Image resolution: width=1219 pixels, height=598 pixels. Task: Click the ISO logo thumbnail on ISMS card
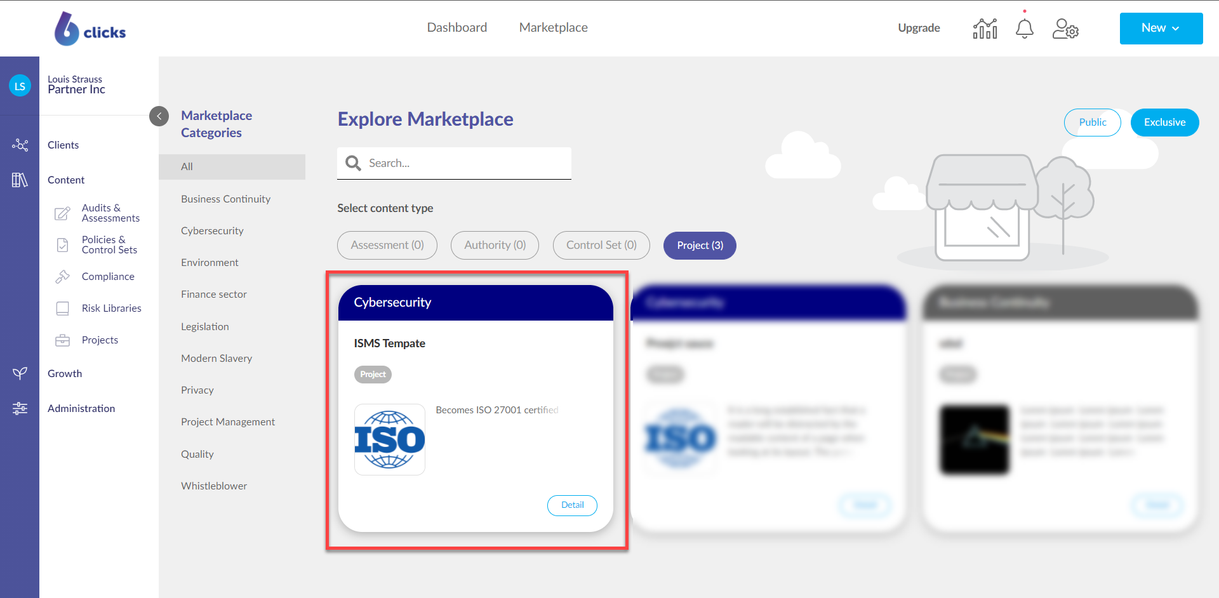[389, 439]
